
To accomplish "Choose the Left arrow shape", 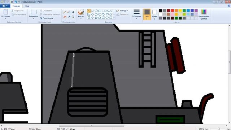I will pos(107,14).
